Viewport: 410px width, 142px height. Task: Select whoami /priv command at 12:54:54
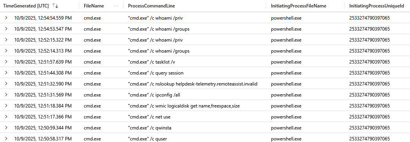click(x=155, y=18)
